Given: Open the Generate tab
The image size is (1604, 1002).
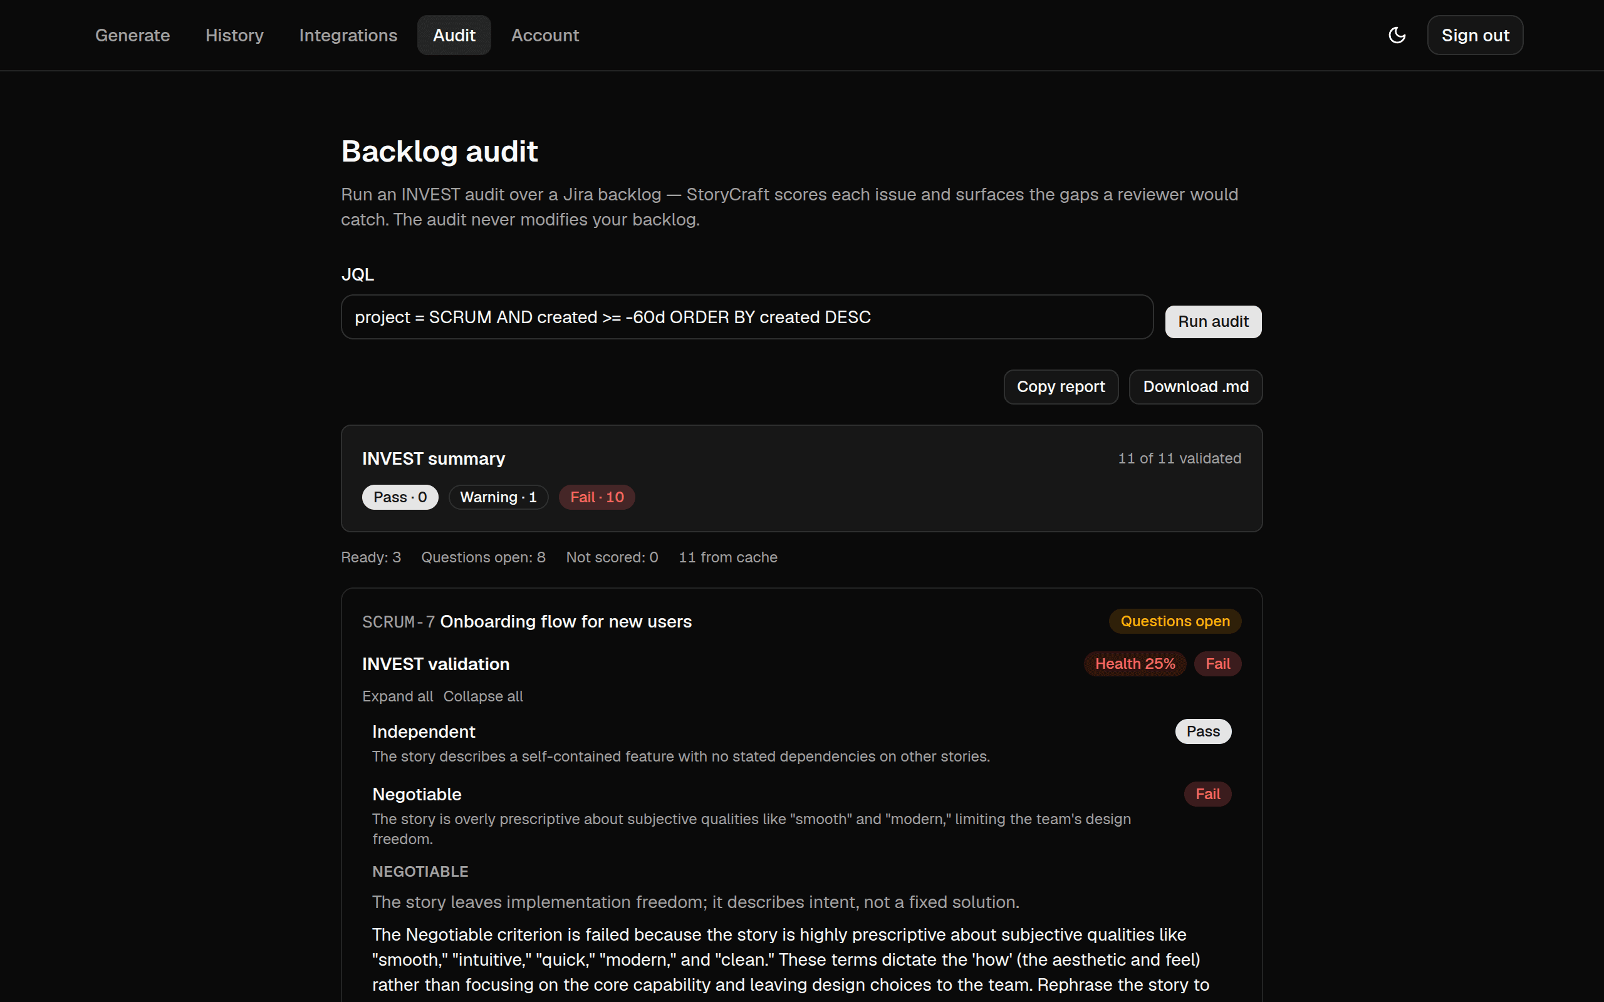Looking at the screenshot, I should tap(133, 35).
